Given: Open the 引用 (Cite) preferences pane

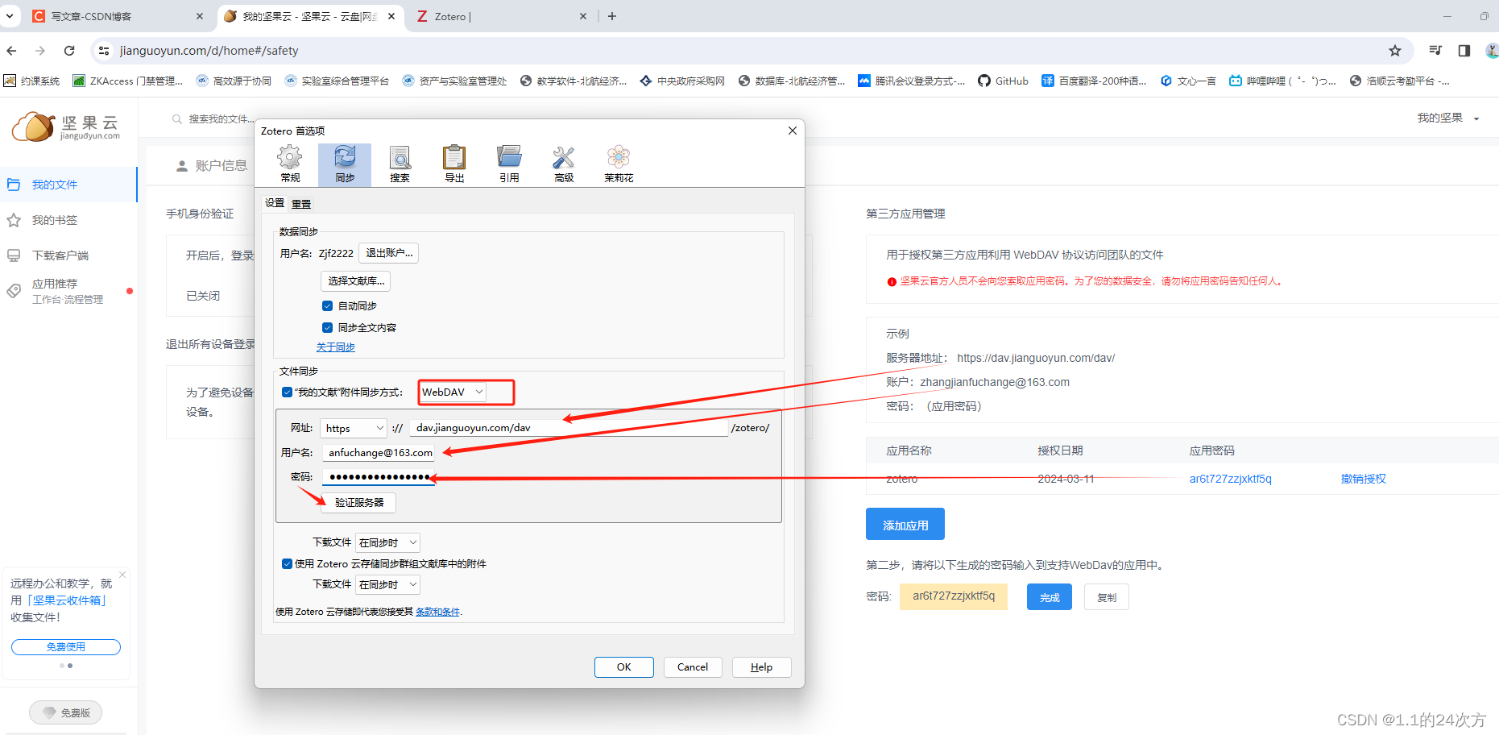Looking at the screenshot, I should tap(509, 164).
